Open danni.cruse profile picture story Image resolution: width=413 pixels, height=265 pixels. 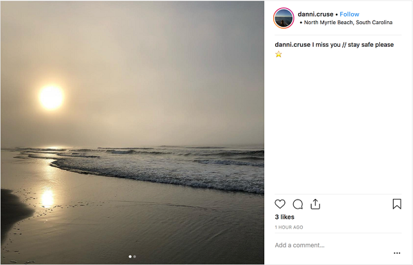pos(284,18)
